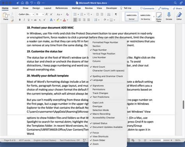
Task: Increase font size
Action: tap(47, 14)
